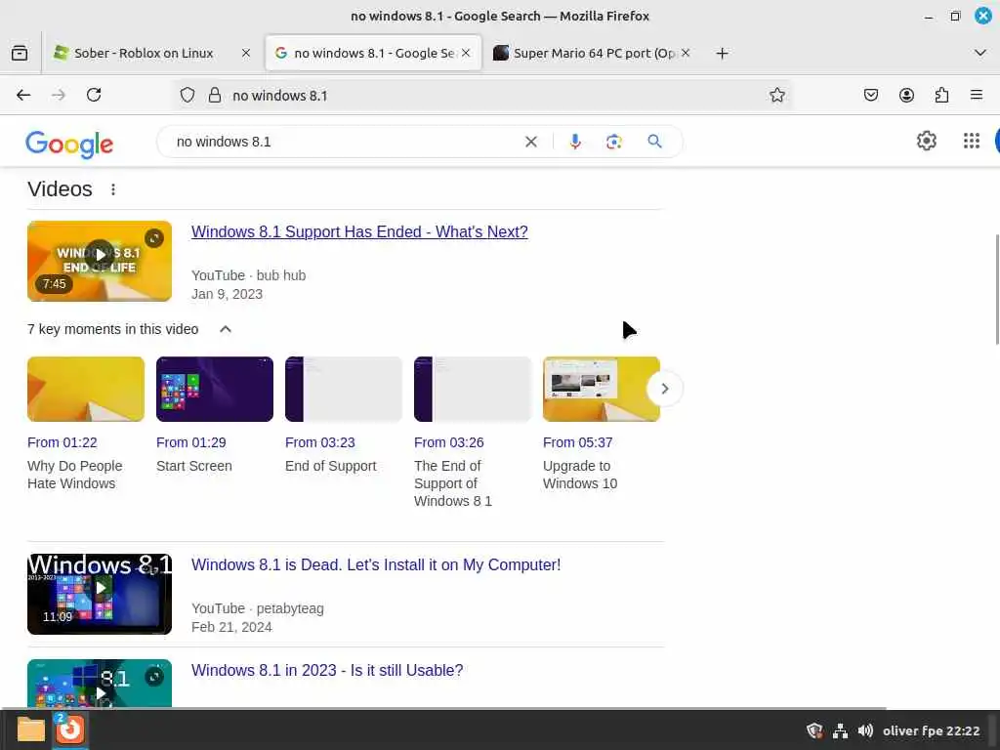
Task: Switch to Sober - Roblox on Linux tab
Action: tap(144, 53)
